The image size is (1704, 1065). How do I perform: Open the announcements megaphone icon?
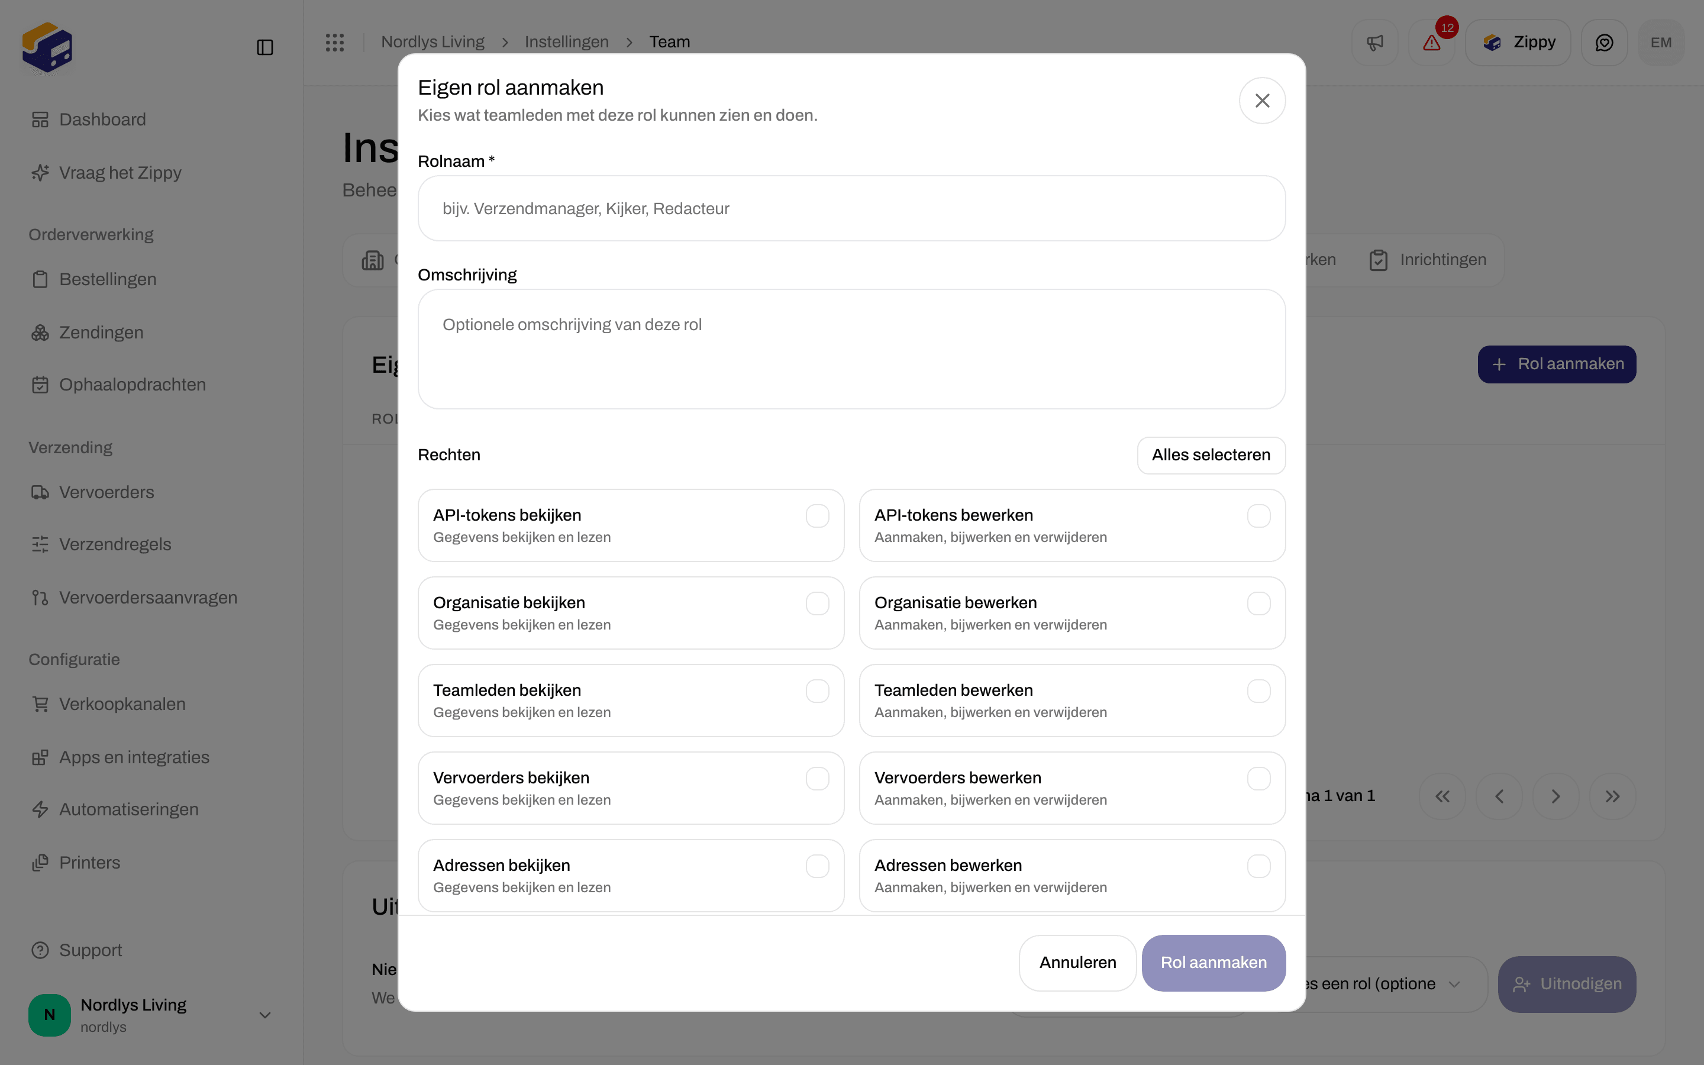(1374, 42)
